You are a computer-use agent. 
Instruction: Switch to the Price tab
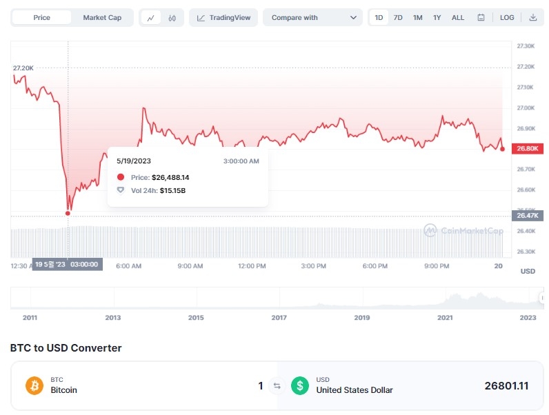[x=42, y=17]
